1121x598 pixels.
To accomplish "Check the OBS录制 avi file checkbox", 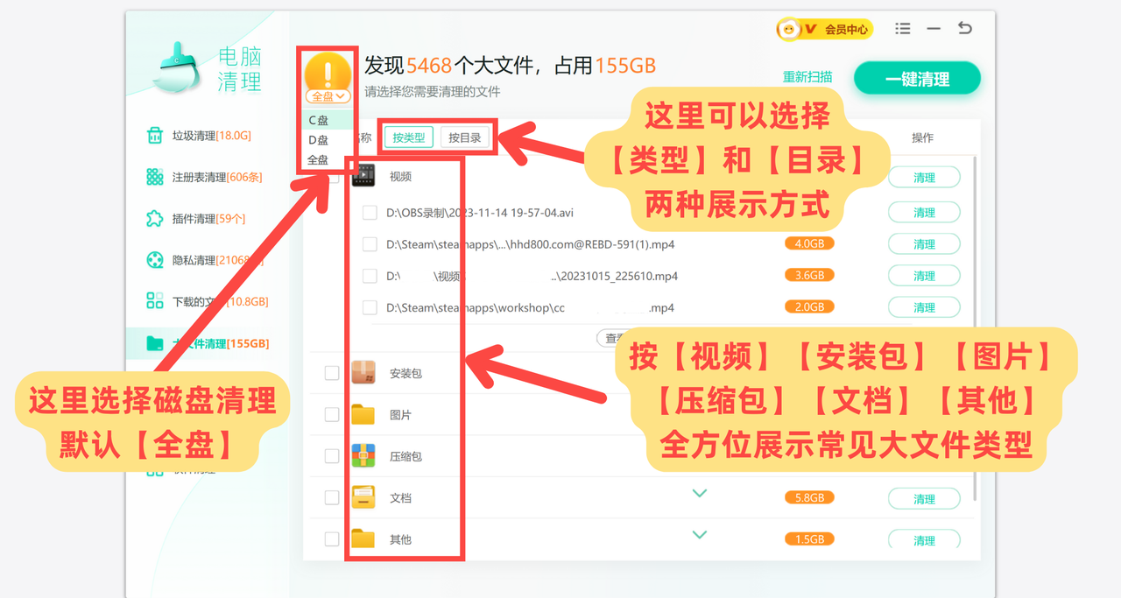I will pos(370,212).
